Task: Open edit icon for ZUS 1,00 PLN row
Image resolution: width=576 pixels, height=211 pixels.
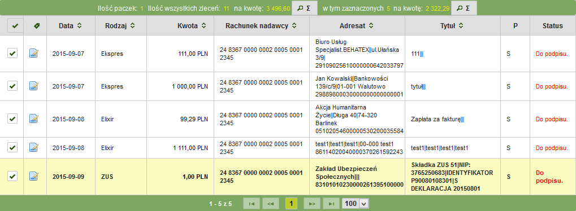Action: (34, 176)
